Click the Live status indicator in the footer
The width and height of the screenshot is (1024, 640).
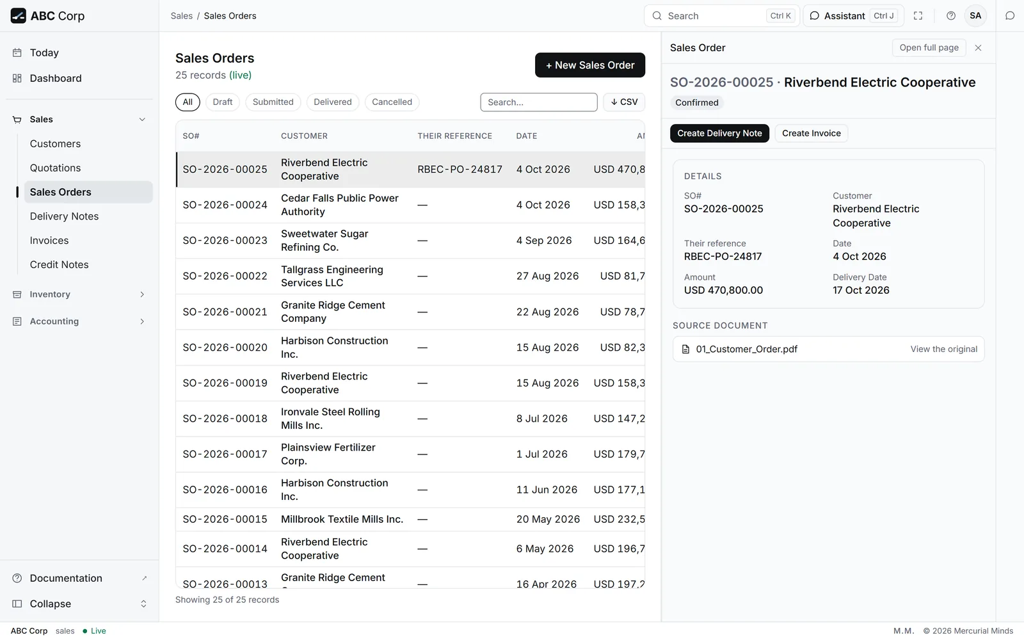pos(94,631)
